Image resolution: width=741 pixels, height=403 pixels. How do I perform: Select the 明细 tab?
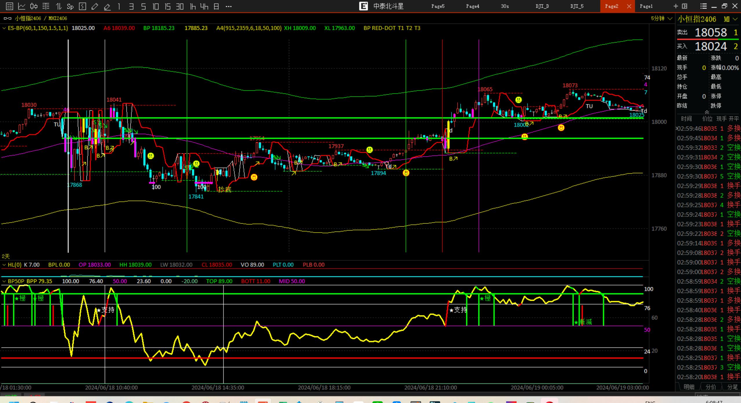689,387
